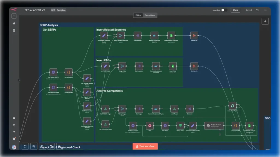Switch to the Executions tab
This screenshot has width=280, height=157.
pyautogui.click(x=150, y=15)
